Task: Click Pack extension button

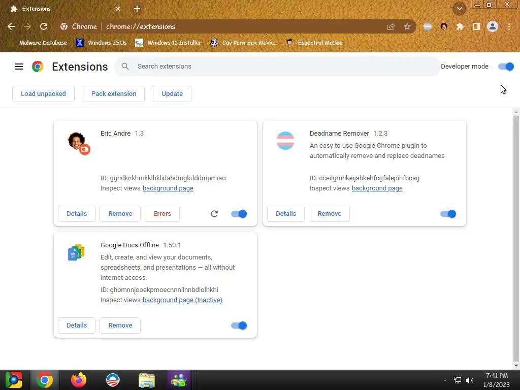Action: pos(114,94)
